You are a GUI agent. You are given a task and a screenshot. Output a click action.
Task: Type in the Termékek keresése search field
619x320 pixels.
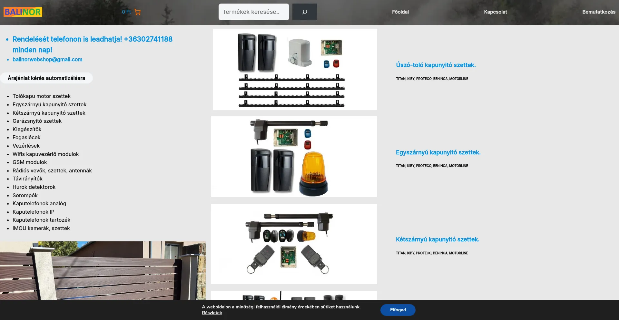pyautogui.click(x=253, y=12)
